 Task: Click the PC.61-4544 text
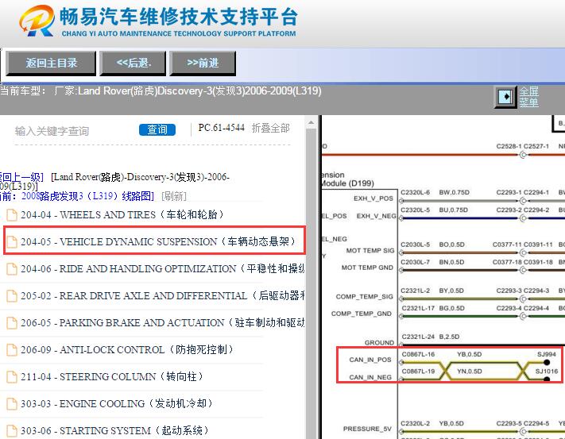(x=221, y=128)
